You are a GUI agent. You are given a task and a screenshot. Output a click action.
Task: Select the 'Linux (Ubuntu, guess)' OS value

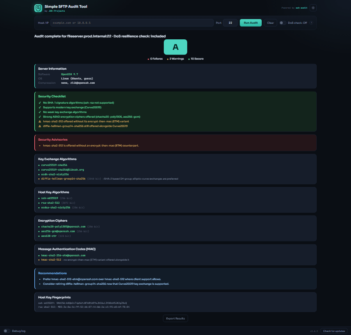click(77, 79)
